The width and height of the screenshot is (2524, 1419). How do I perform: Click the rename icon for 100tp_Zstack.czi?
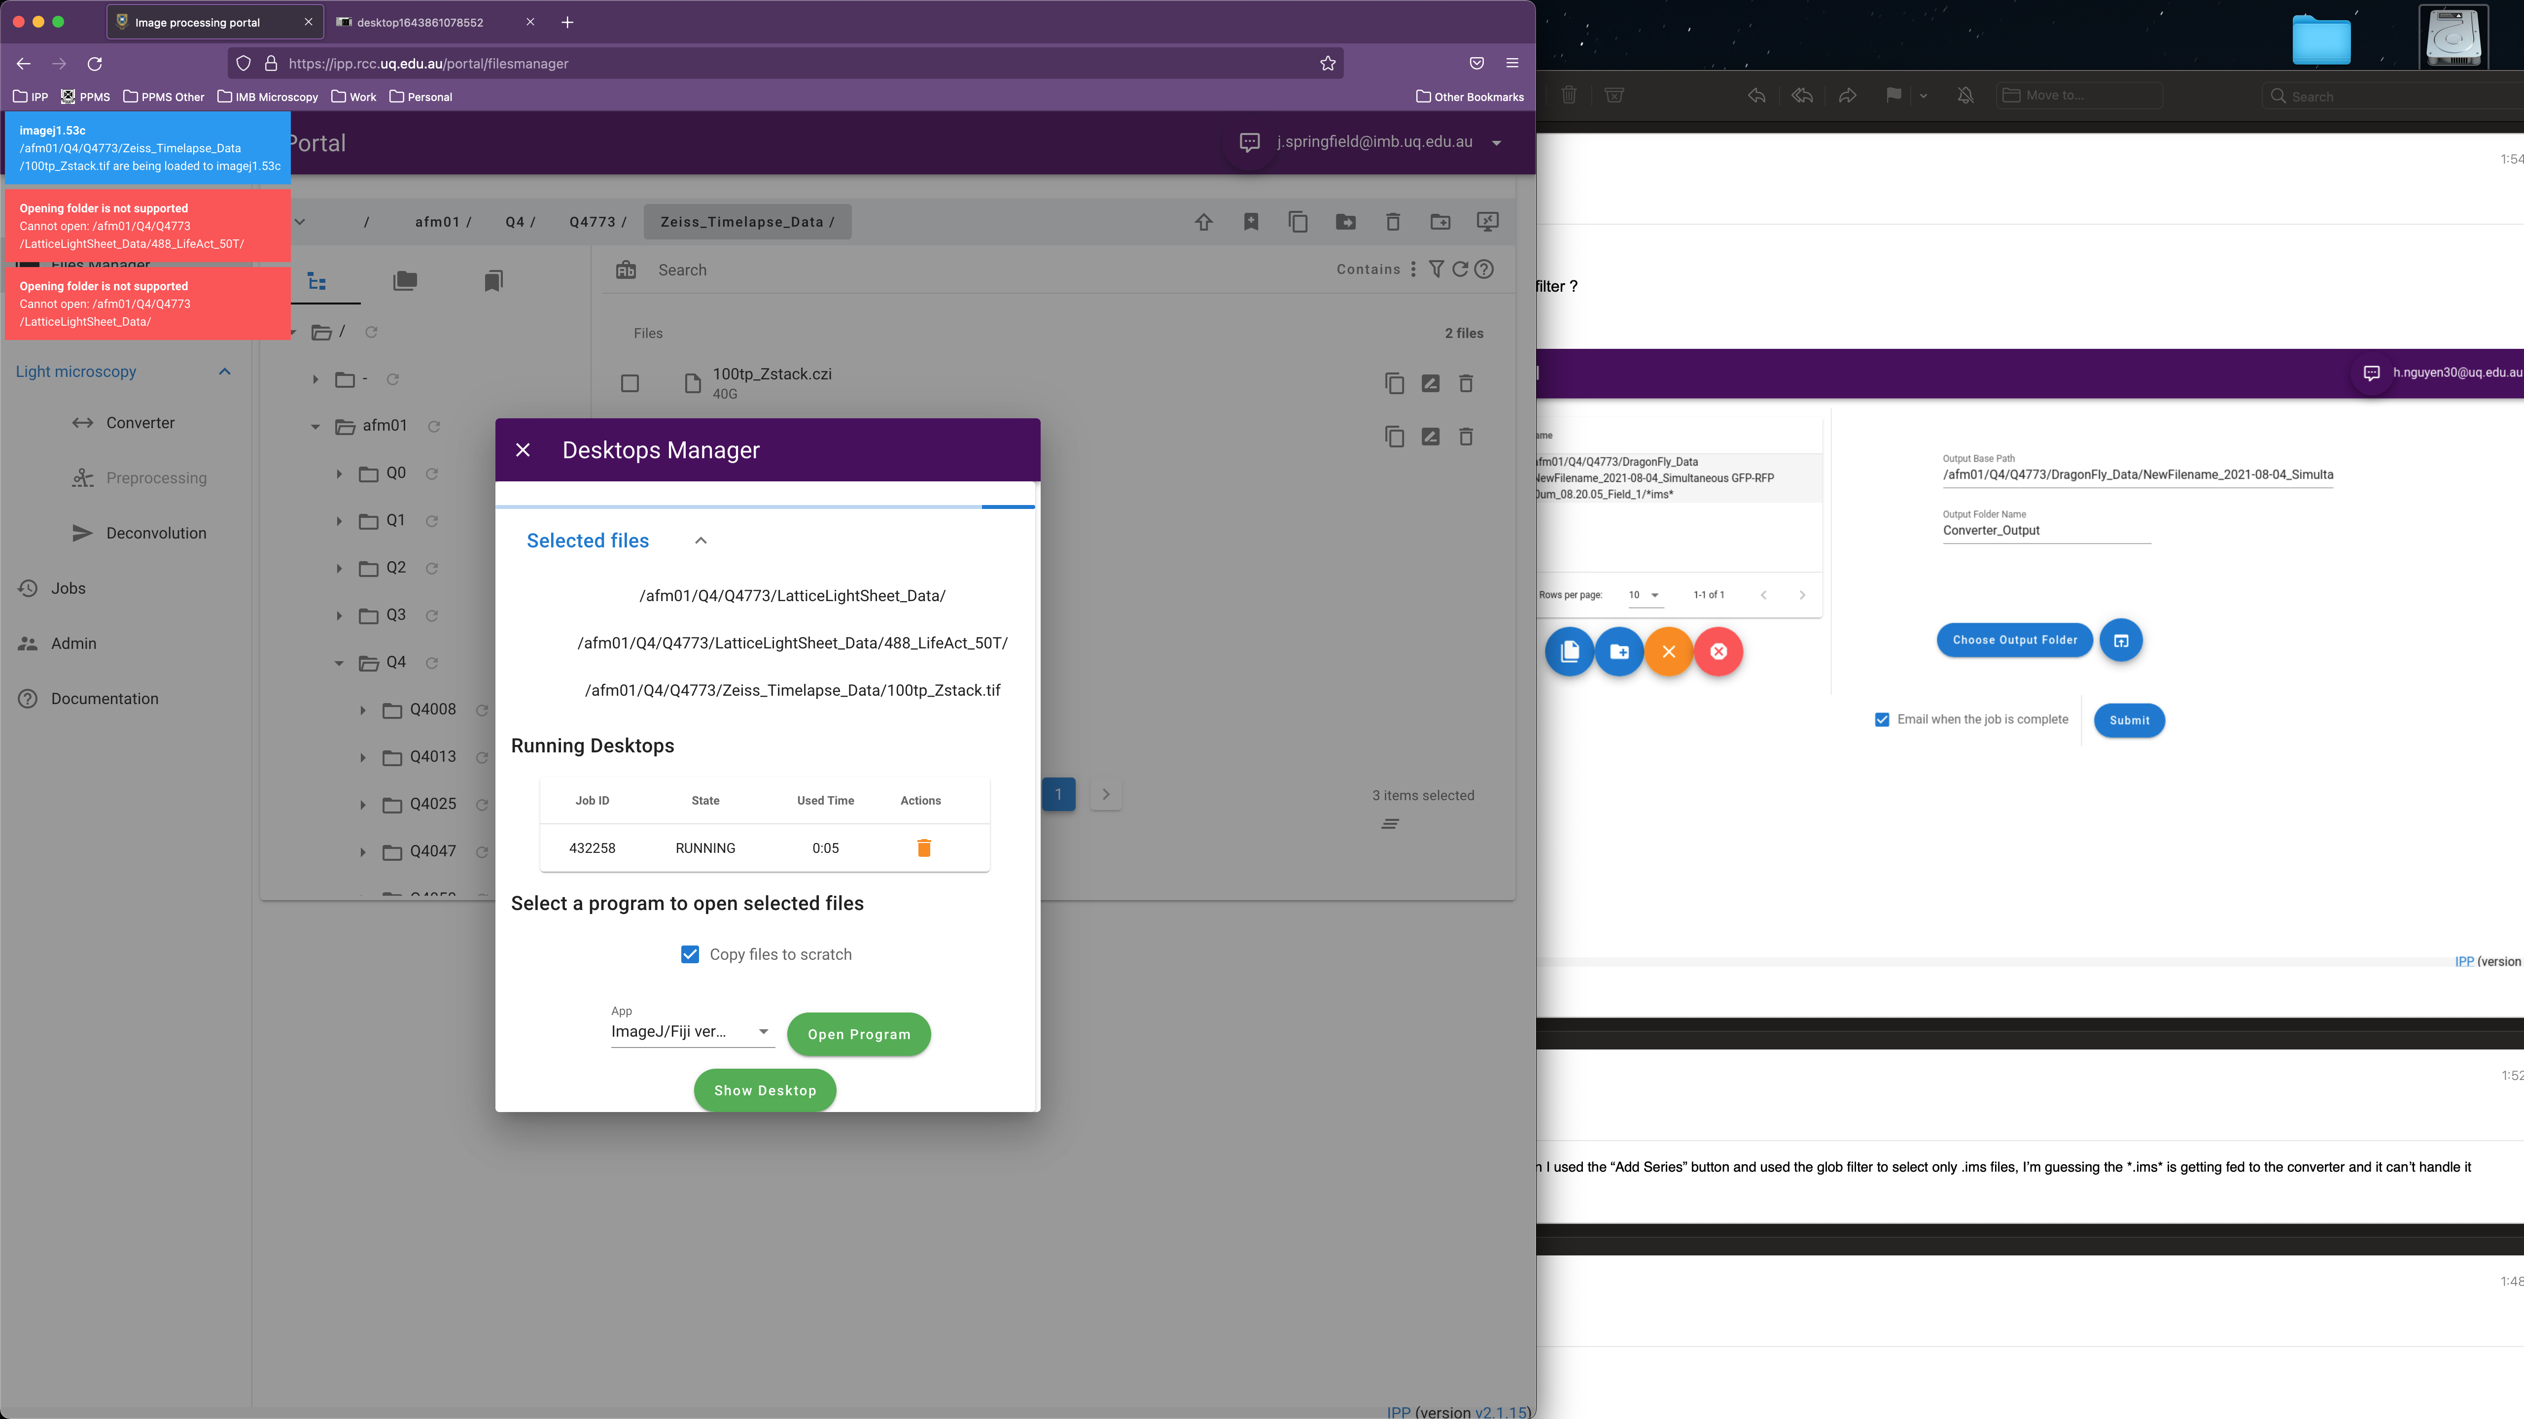pos(1430,384)
